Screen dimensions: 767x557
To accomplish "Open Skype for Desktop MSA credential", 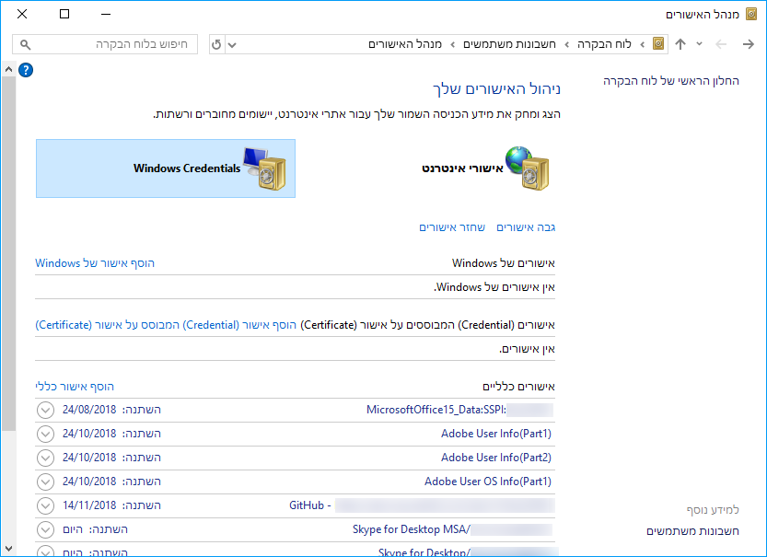I will [x=412, y=529].
